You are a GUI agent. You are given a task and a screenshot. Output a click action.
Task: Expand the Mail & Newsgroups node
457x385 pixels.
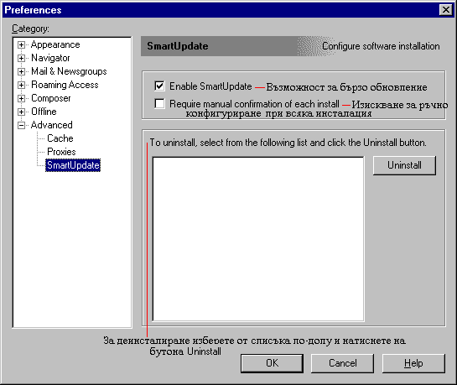coord(21,71)
